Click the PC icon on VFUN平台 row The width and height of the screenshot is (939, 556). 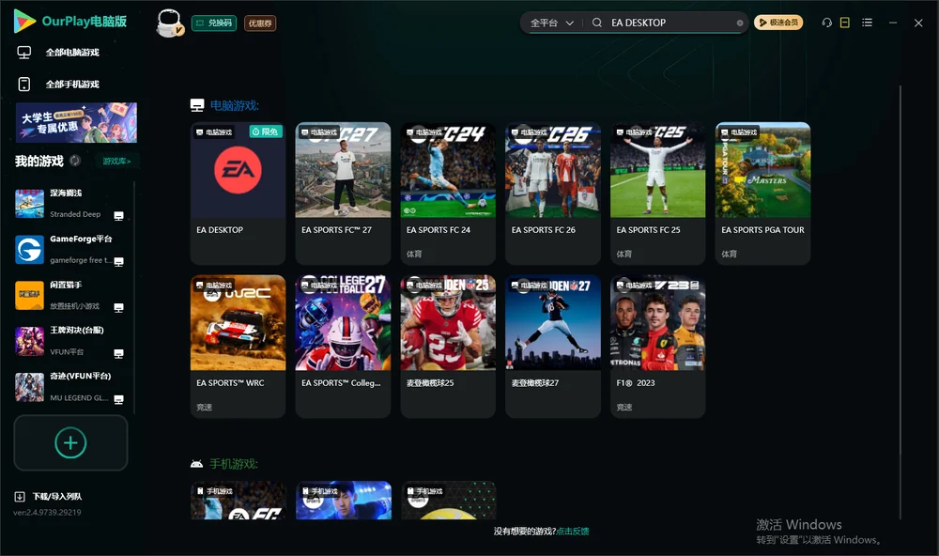pos(118,353)
